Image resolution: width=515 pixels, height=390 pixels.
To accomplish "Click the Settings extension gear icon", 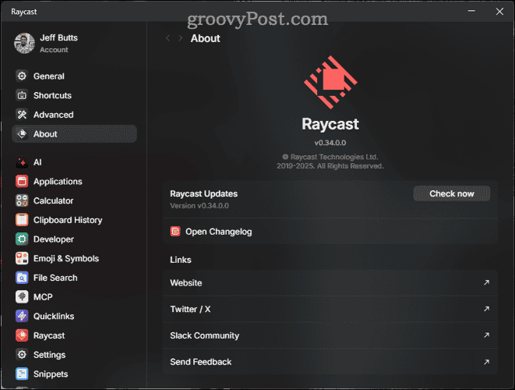I will [22, 355].
